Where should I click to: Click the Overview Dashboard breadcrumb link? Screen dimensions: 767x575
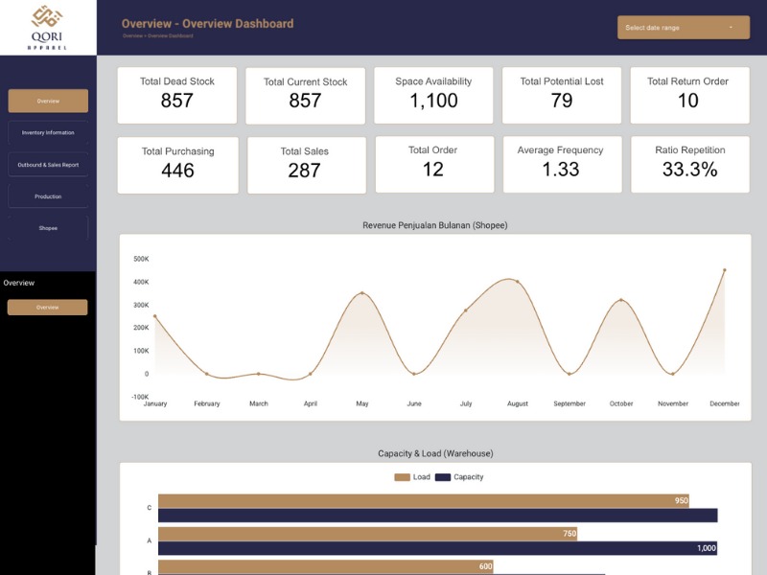(171, 35)
